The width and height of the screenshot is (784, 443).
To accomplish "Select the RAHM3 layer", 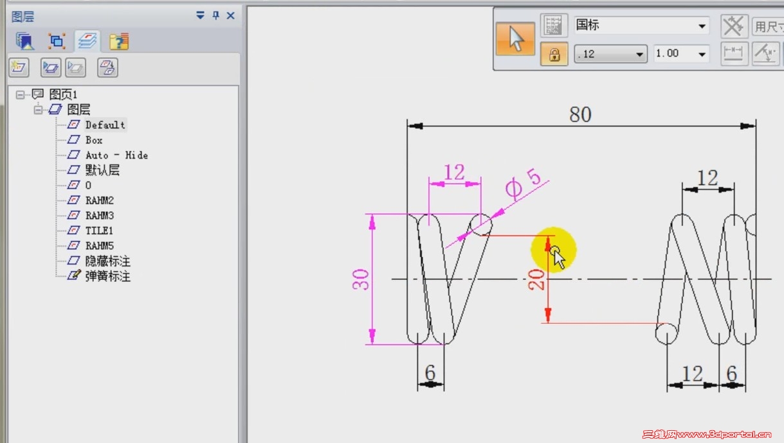I will (100, 216).
